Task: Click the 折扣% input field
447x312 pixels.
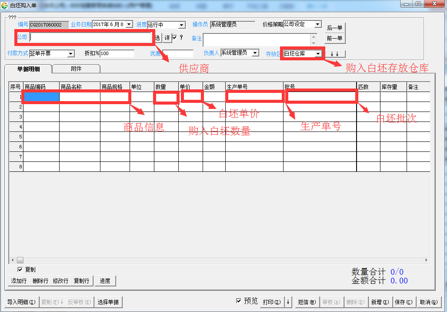Action: pyautogui.click(x=117, y=53)
